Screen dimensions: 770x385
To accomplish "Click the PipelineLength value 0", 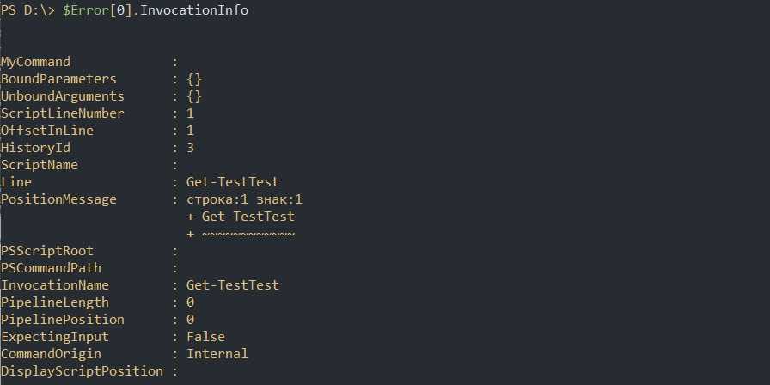I will point(190,302).
